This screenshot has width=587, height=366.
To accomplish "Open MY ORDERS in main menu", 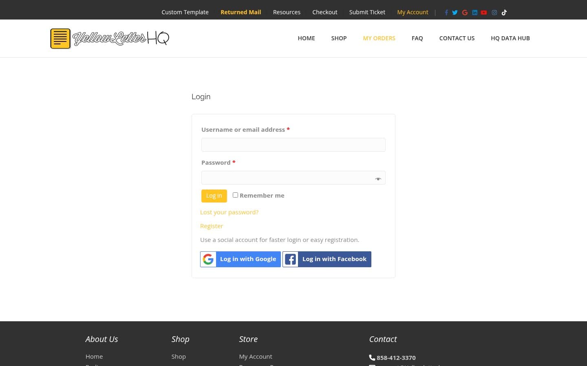I will coord(379,38).
